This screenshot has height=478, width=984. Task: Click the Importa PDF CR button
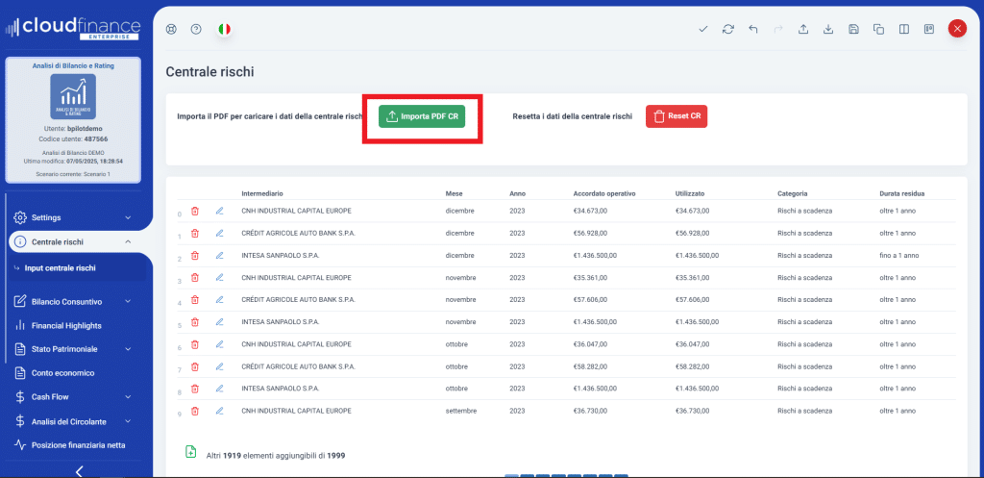422,116
